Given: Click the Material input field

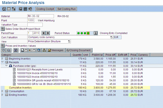Looking at the screenshot, I should 41,16.
